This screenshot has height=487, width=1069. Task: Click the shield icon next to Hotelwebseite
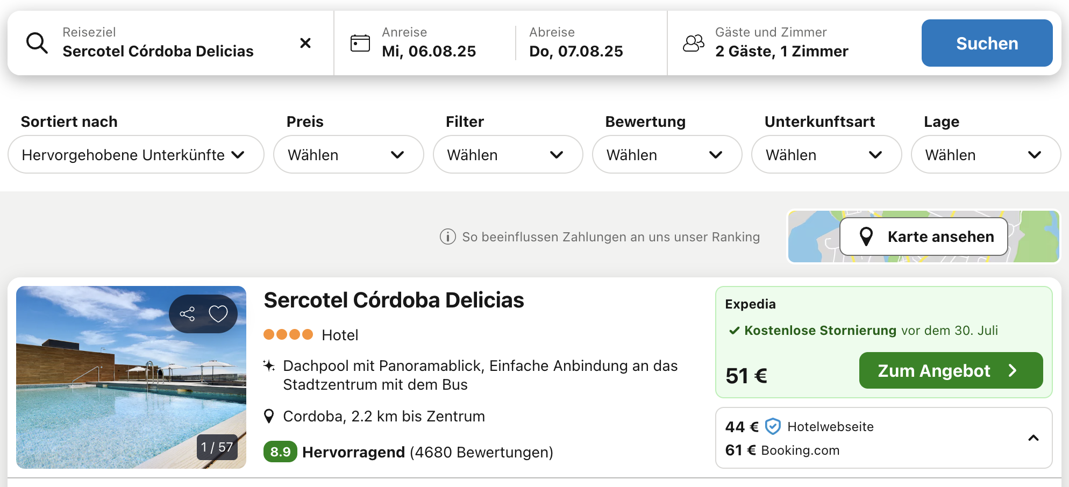773,426
